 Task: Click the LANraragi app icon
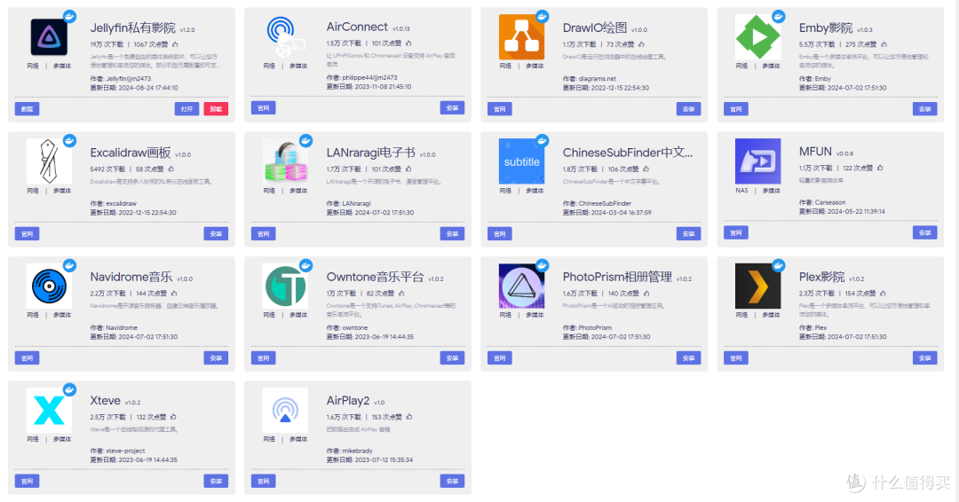285,161
